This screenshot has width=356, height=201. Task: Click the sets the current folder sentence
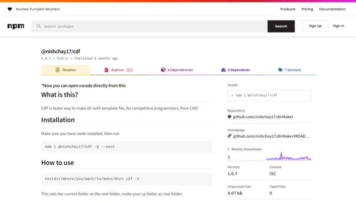(112, 194)
